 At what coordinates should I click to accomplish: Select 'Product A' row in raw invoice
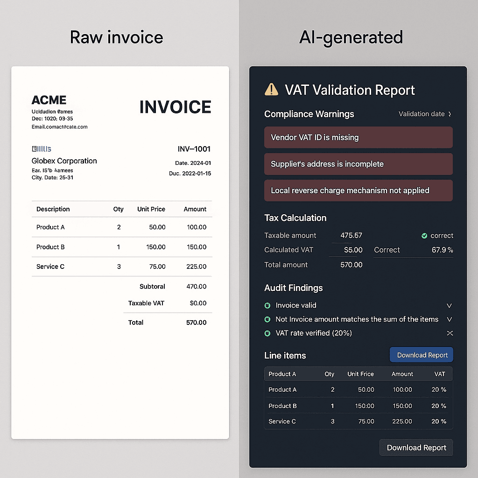pos(122,227)
